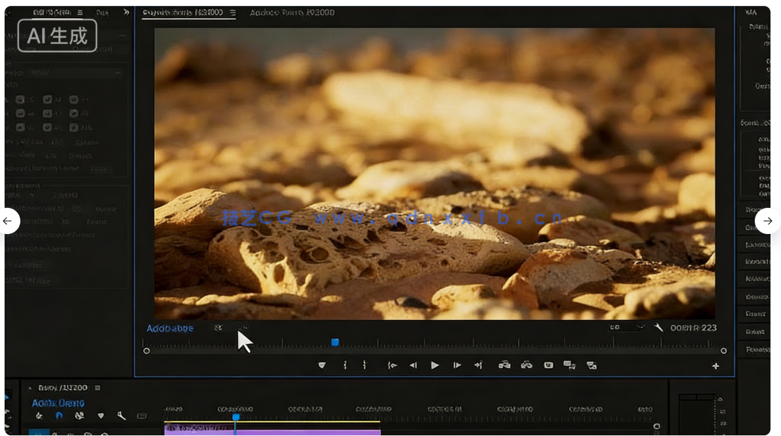Click the Add Marker icon in transport bar

point(321,365)
